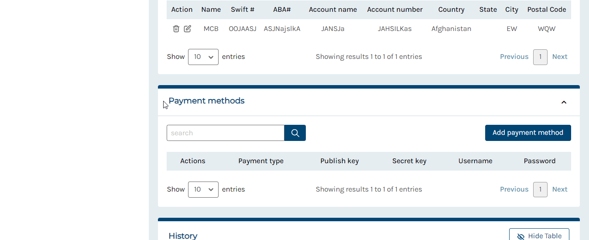Go to Next page of bank accounts

click(560, 57)
